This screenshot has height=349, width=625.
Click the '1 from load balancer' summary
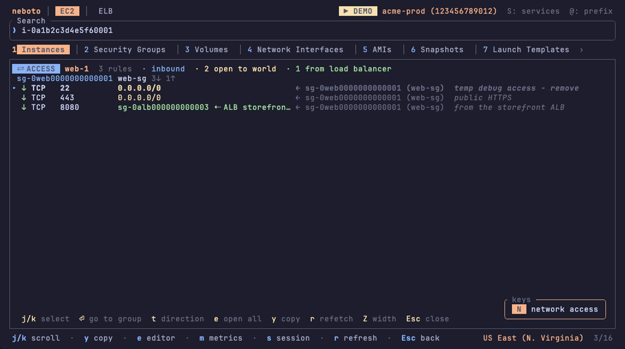pos(343,69)
